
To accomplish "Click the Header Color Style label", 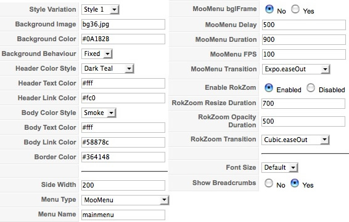I will point(46,68).
